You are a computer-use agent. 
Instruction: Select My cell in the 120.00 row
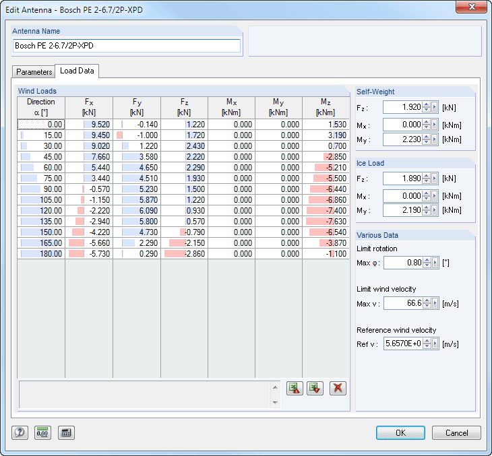coord(278,211)
